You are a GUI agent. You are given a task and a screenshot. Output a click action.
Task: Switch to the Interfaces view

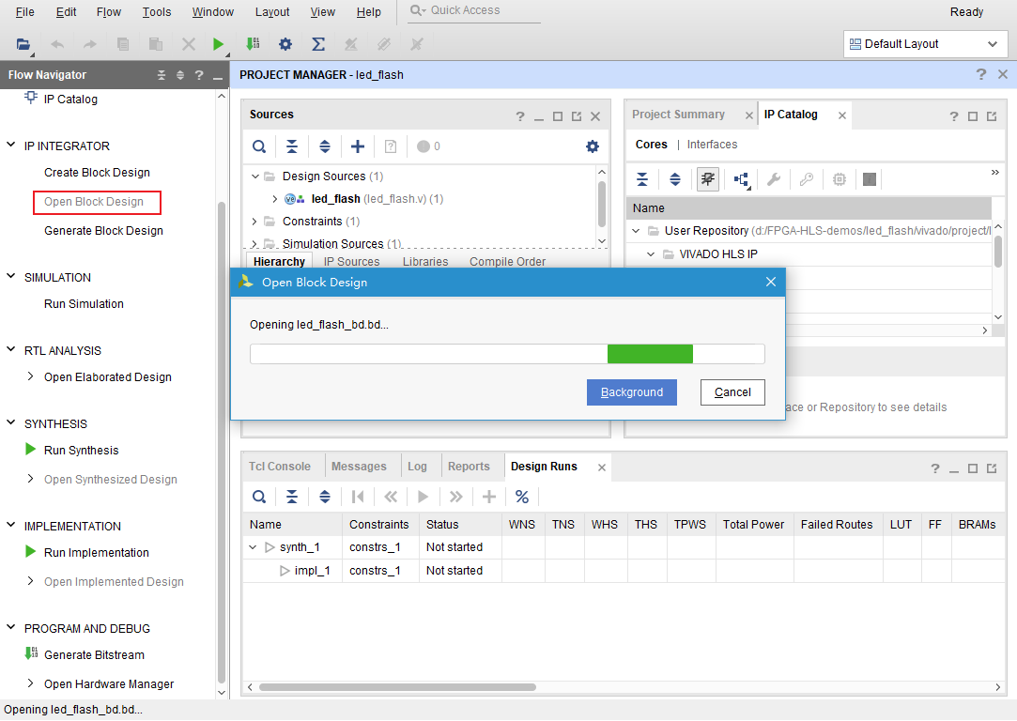point(712,145)
